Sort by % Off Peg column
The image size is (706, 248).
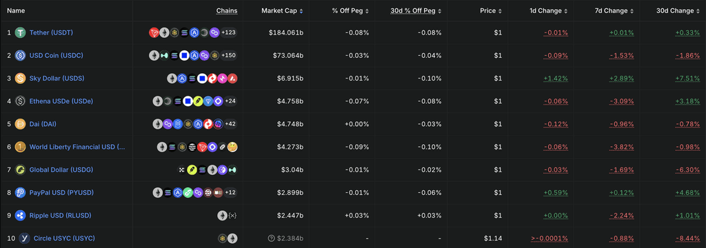(349, 11)
